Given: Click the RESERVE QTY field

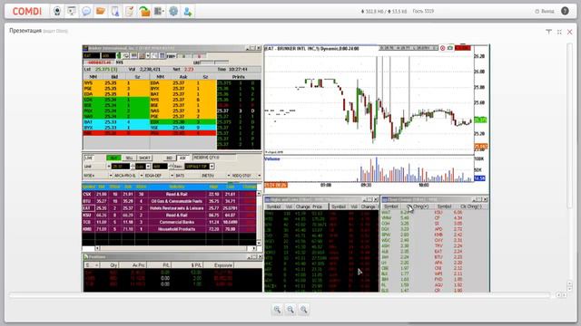Looking at the screenshot, I should point(214,158).
